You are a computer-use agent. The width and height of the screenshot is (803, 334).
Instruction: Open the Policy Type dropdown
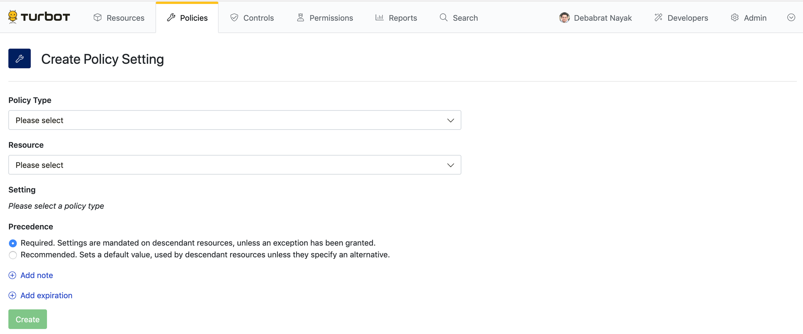coord(234,120)
